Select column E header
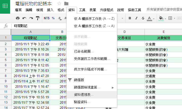This screenshot has width=182, height=109. [x=164, y=32]
